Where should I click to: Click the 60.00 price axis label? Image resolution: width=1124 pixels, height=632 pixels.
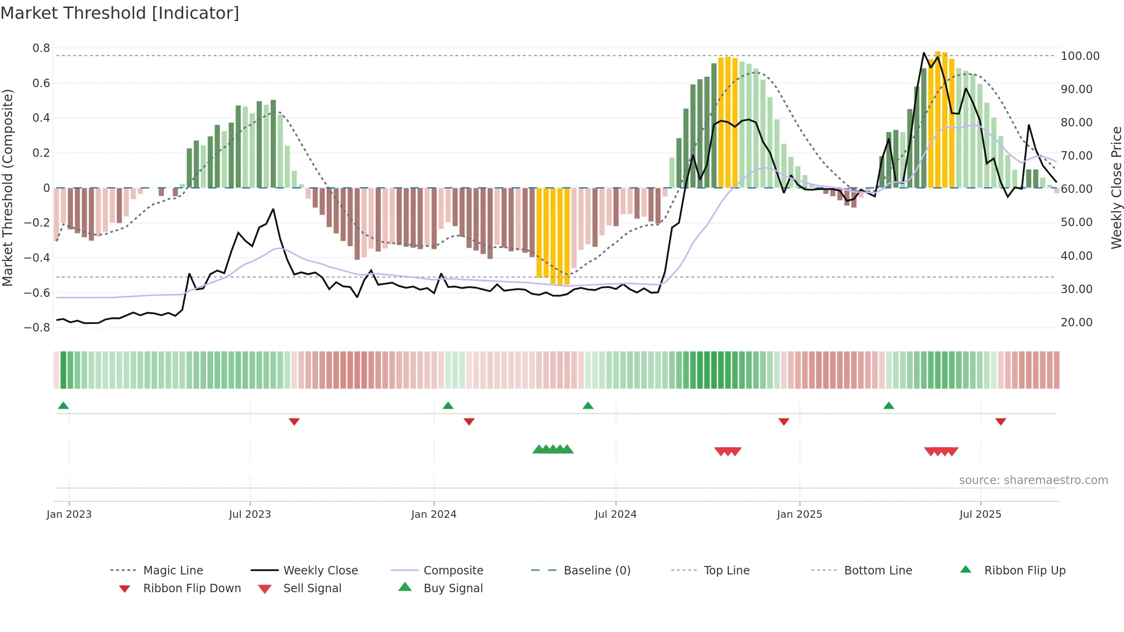point(1077,189)
